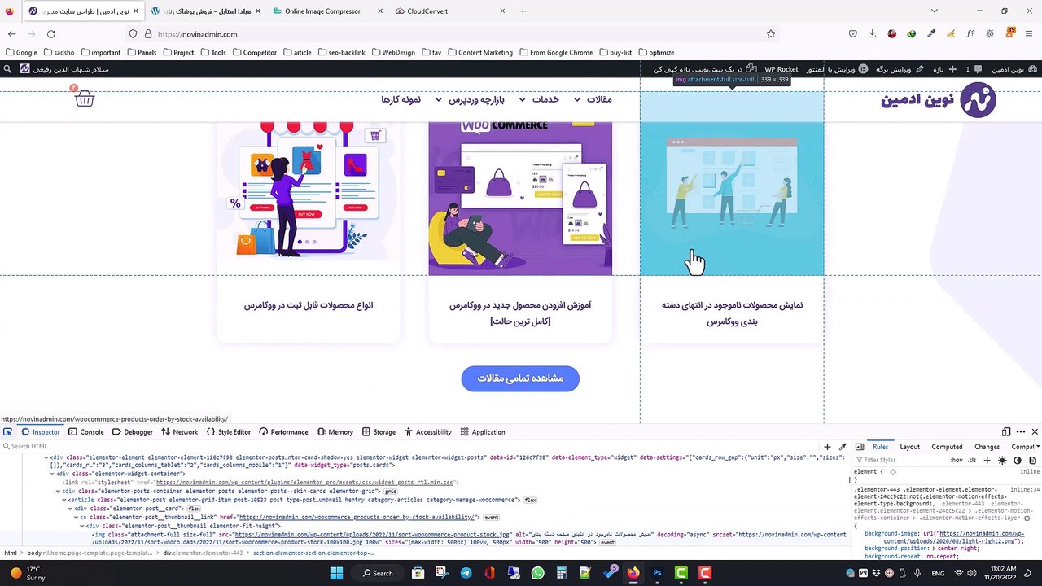Show more Inspector sidebar tabs
Viewport: 1042px width, 586px height.
pyautogui.click(x=1039, y=447)
